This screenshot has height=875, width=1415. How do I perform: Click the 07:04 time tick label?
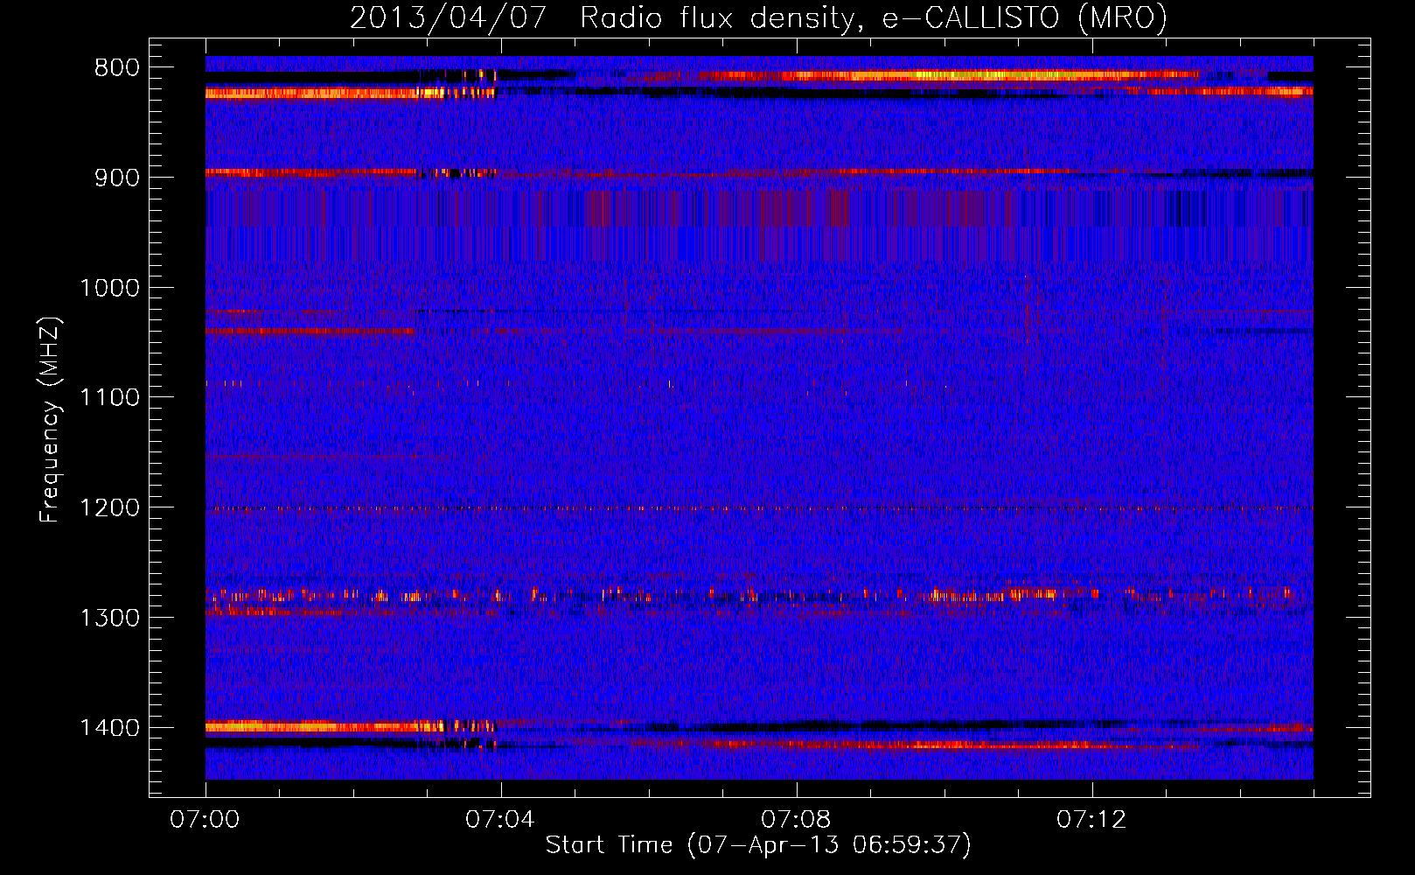click(500, 820)
